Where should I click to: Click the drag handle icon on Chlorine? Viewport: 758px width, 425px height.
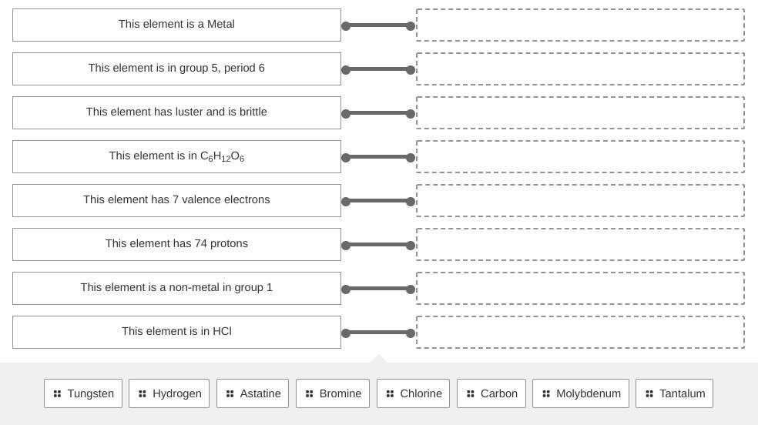[390, 393]
